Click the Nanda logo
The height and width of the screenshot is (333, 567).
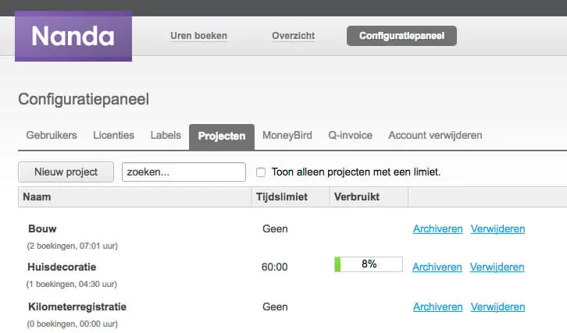coord(73,36)
